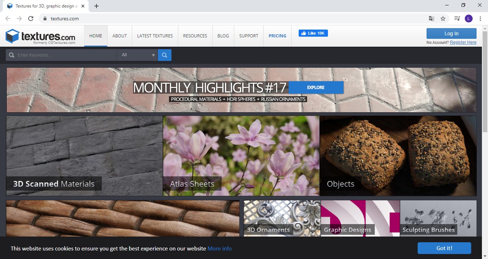Screen dimensions: 488x259
Task: Switch to the HOME tab
Action: click(x=95, y=36)
